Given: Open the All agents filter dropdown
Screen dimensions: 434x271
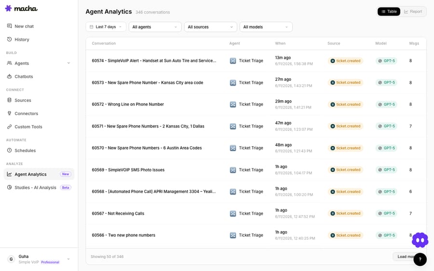Looking at the screenshot, I should click(155, 27).
